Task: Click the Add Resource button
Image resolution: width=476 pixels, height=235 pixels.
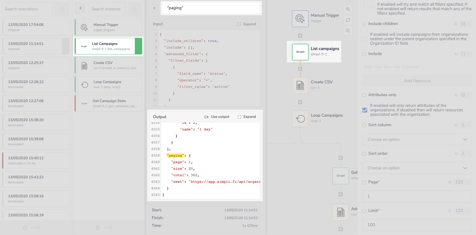Action: tap(417, 80)
